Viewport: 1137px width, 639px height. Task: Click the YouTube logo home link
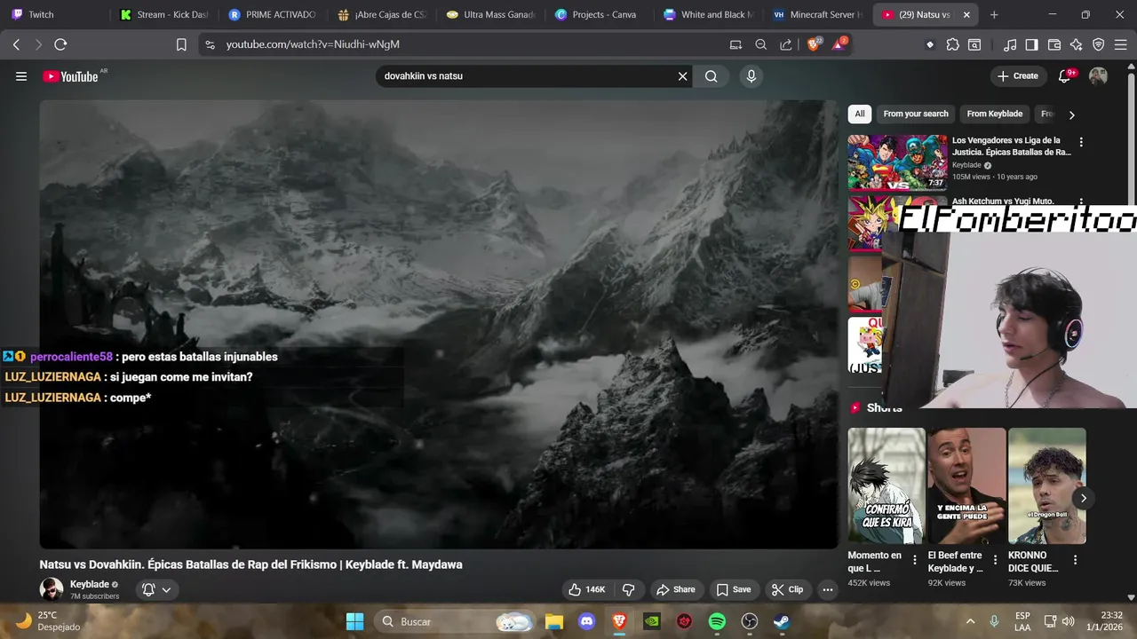(71, 76)
